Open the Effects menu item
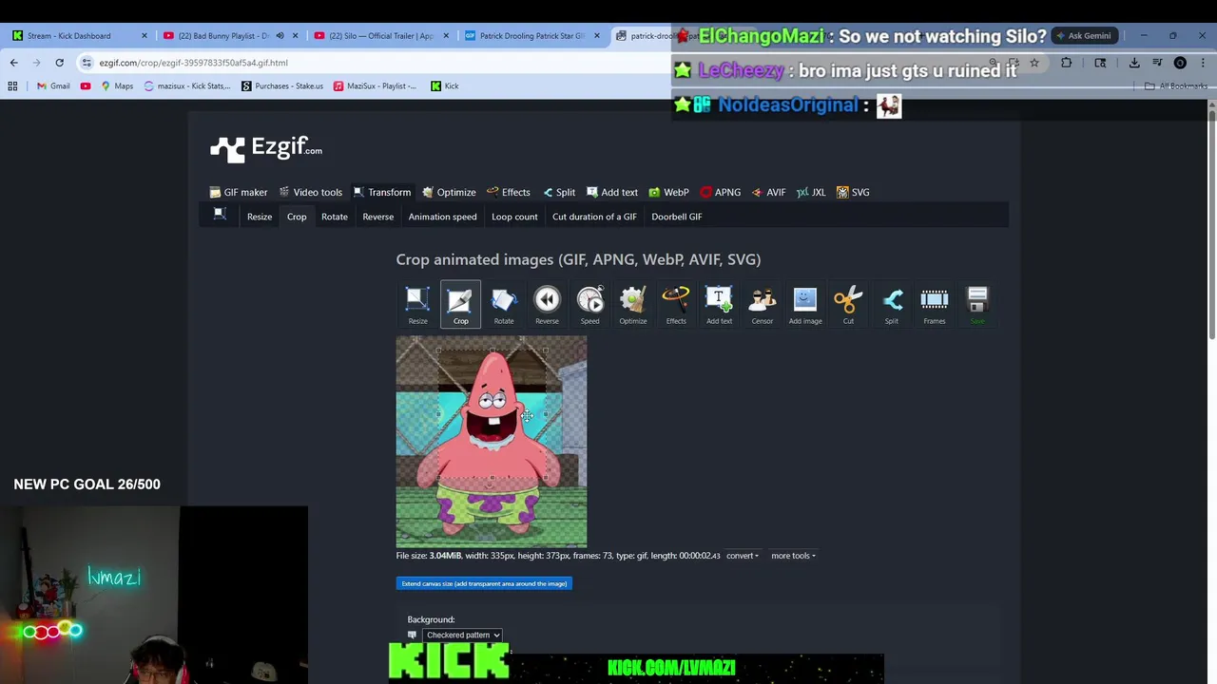Image resolution: width=1217 pixels, height=684 pixels. (x=508, y=192)
